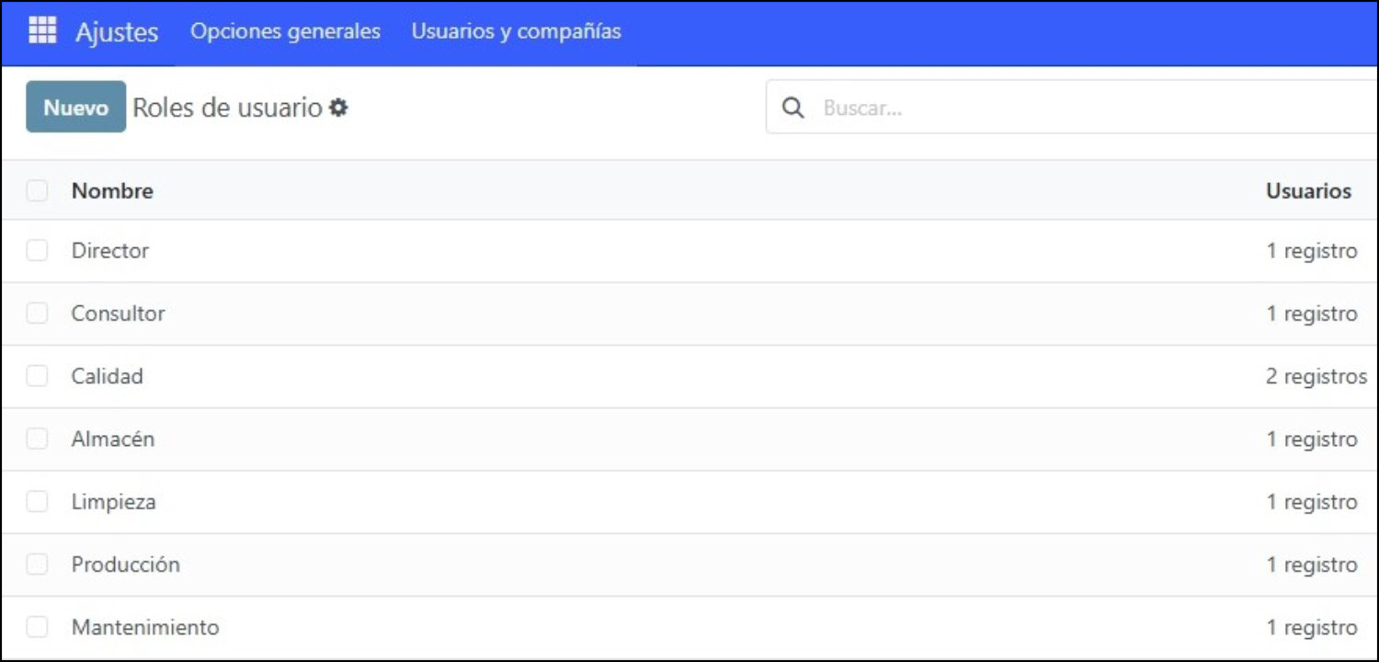Open the apps grid menu icon
This screenshot has height=662, width=1379.
click(42, 30)
